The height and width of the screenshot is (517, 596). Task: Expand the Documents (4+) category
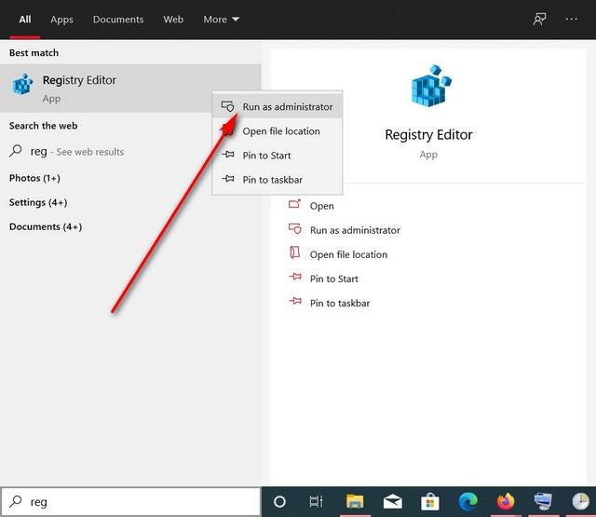[x=46, y=227]
